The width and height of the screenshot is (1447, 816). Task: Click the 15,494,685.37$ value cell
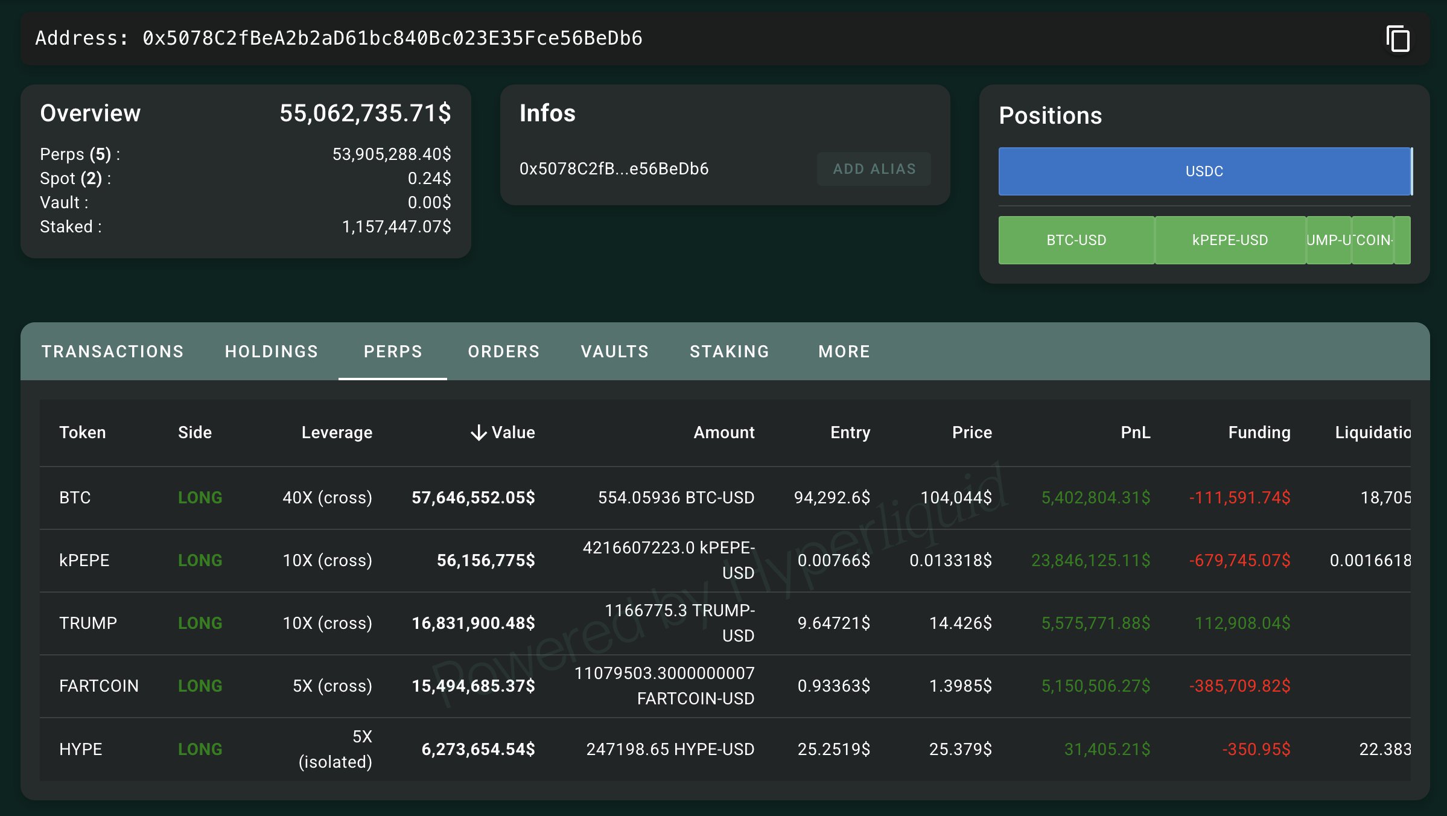click(473, 686)
